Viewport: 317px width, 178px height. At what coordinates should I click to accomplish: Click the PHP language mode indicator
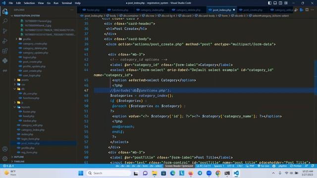tap(250, 166)
